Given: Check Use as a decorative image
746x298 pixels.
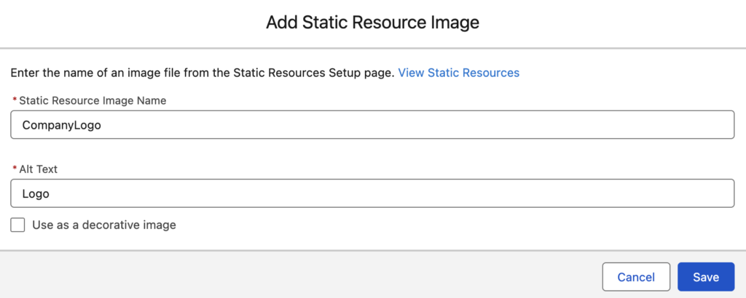Looking at the screenshot, I should point(17,225).
